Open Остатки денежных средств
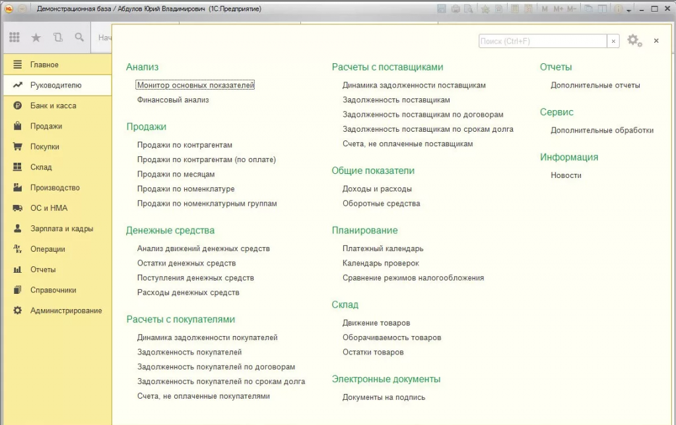Screen dimensions: 676x425 186,264
